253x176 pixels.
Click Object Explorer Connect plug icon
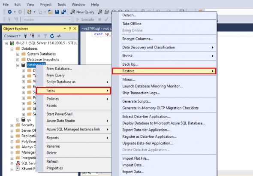coord(25,36)
